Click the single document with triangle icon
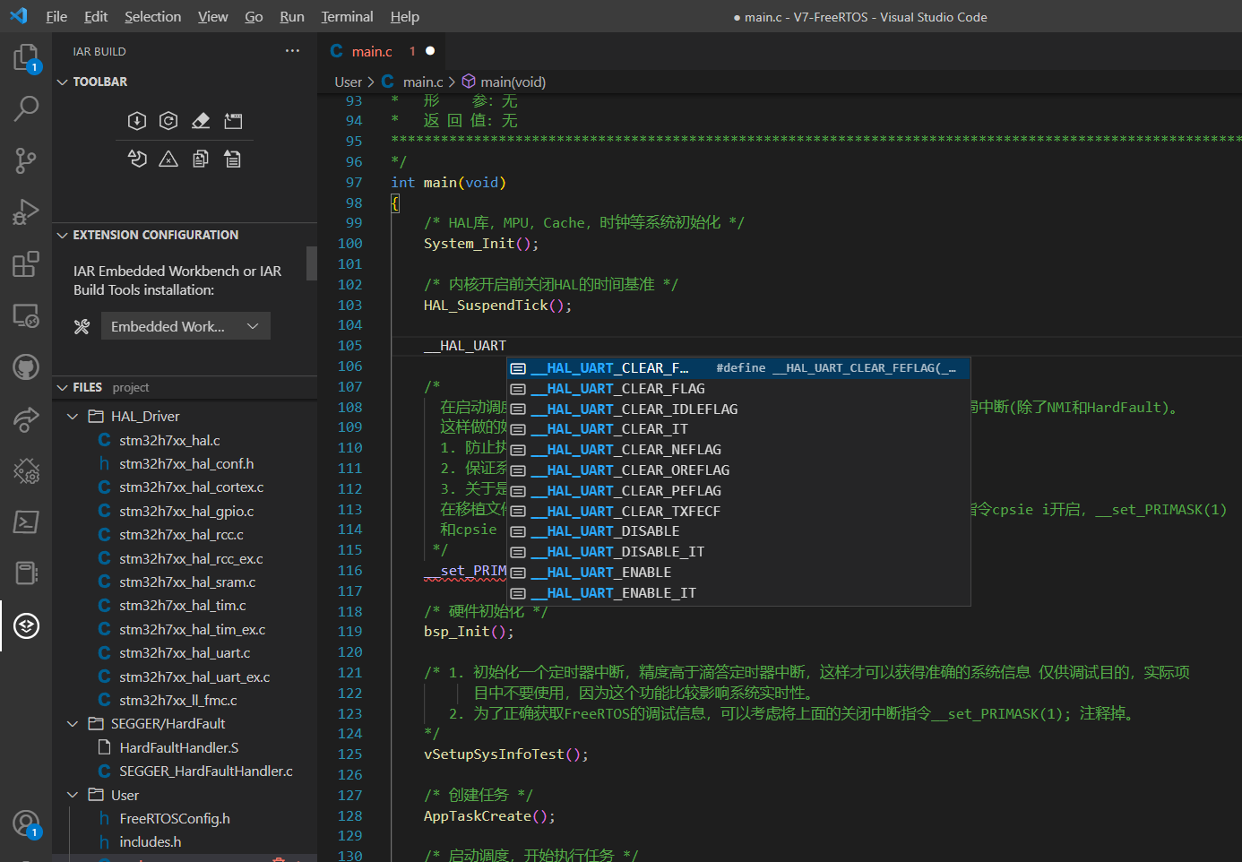The image size is (1242, 862). (x=233, y=159)
